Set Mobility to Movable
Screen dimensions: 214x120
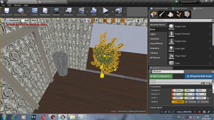click(x=203, y=102)
